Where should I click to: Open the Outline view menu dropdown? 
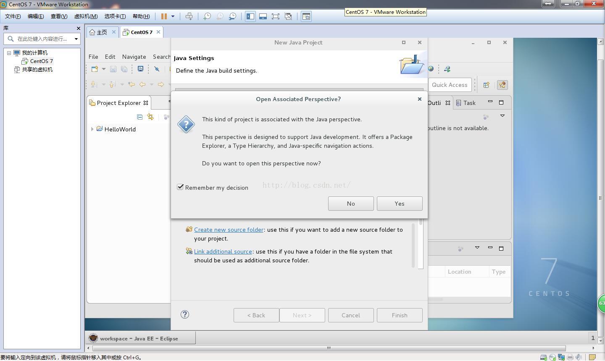point(502,115)
